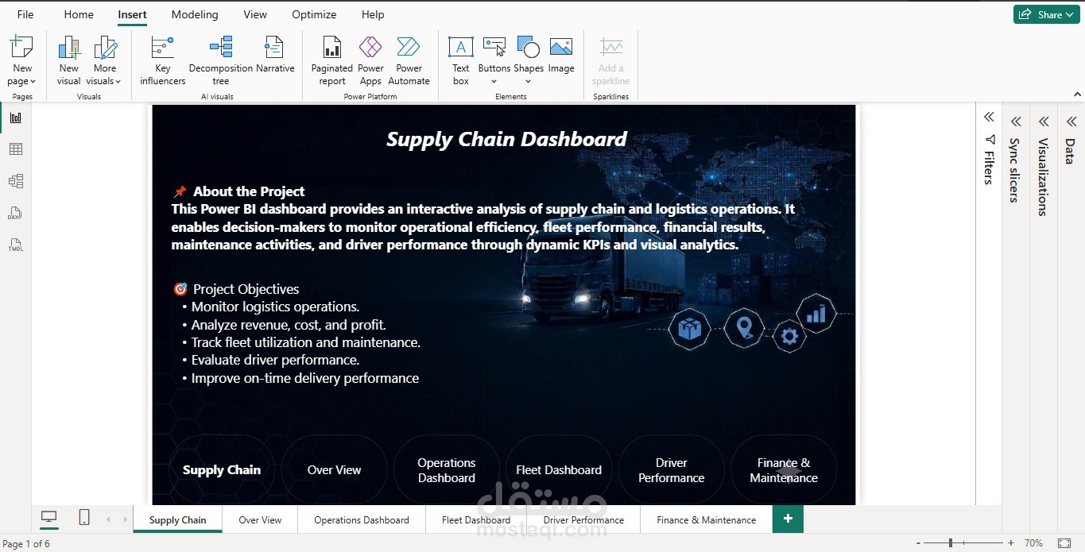Open the Modeling ribbon tab

pos(195,14)
